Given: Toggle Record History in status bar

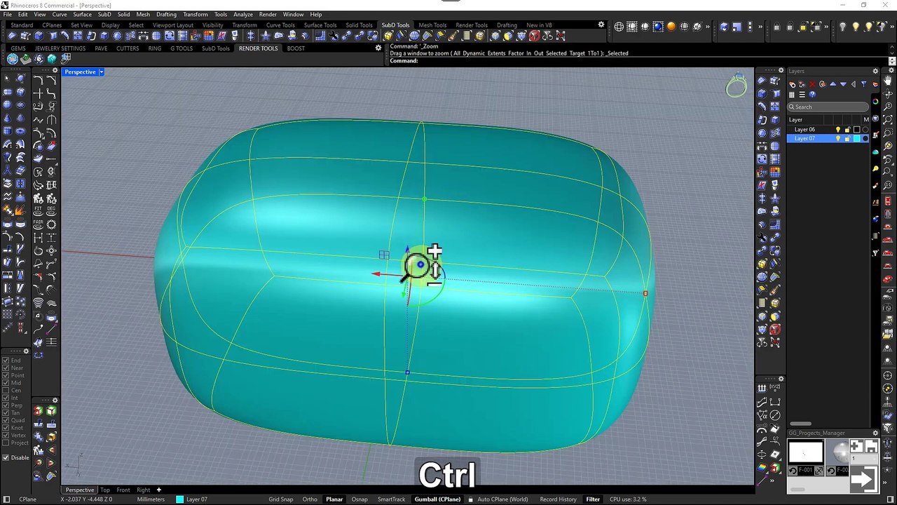Looking at the screenshot, I should click(x=558, y=499).
